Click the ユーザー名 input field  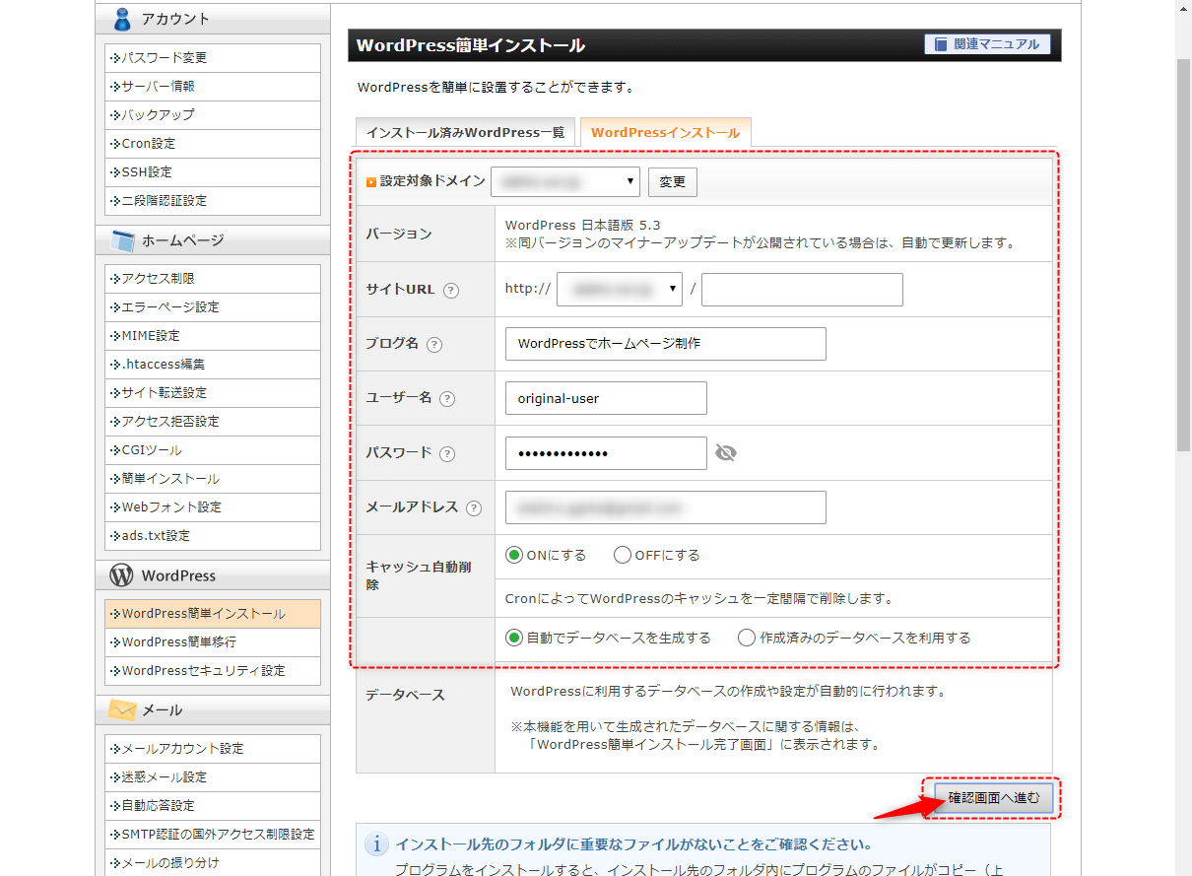tap(606, 398)
